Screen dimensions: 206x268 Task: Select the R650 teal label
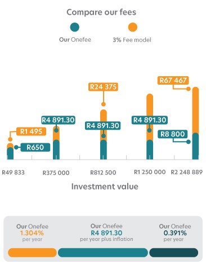pos(35,147)
